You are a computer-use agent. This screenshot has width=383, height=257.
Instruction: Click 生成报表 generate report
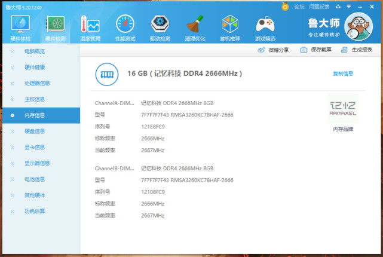coord(357,50)
